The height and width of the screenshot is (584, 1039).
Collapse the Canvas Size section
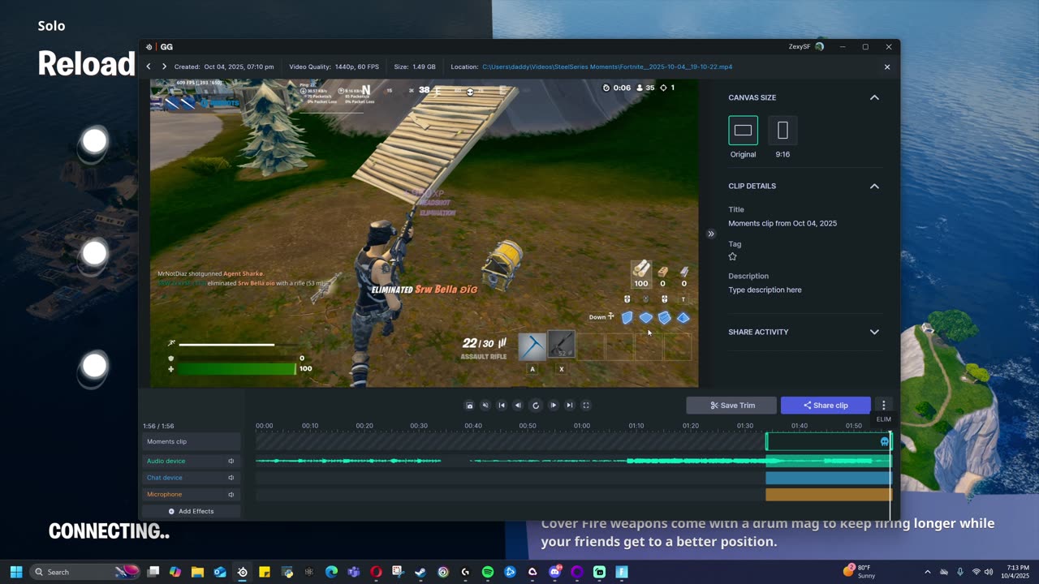click(874, 97)
